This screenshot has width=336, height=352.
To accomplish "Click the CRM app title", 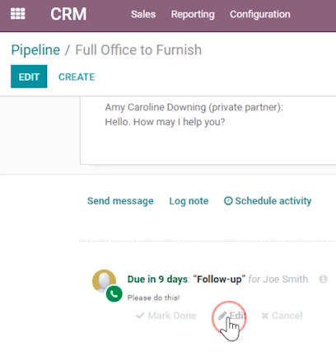I will (68, 14).
